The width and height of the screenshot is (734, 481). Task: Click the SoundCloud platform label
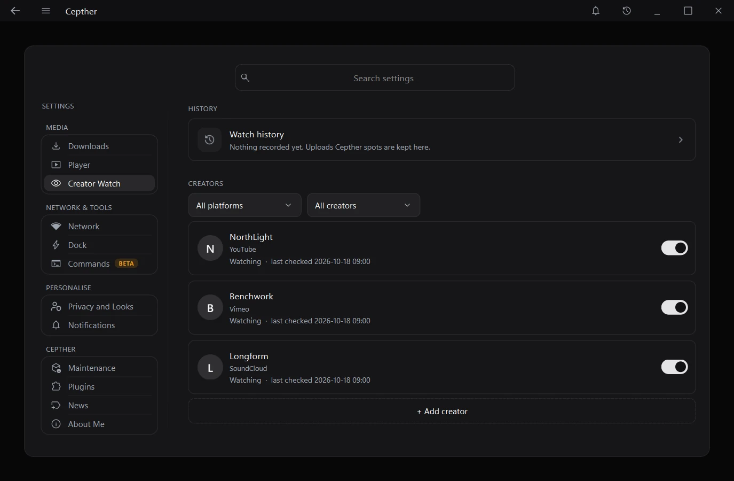(x=248, y=368)
